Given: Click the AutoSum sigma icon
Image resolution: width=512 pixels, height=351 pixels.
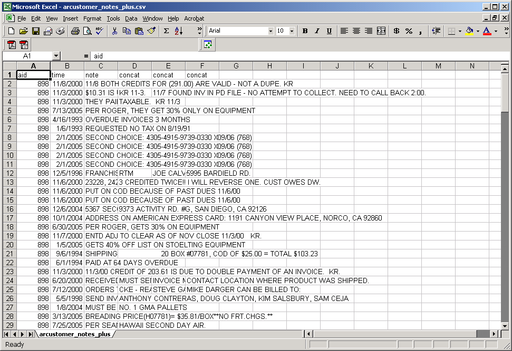Looking at the screenshot, I should tap(166, 31).
